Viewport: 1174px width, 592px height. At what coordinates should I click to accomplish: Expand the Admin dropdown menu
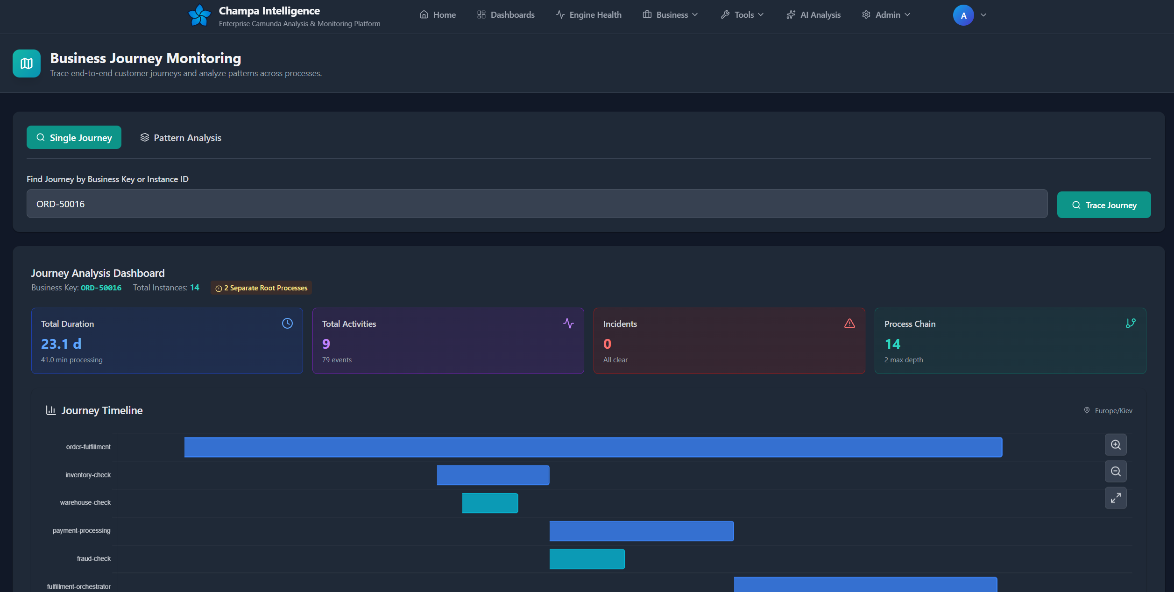[x=886, y=15]
